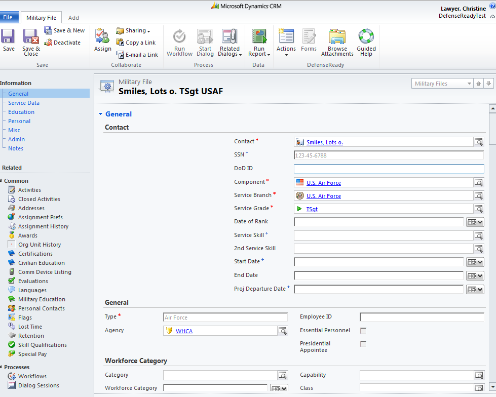Click the Guided Help lifebuoy icon

(366, 37)
